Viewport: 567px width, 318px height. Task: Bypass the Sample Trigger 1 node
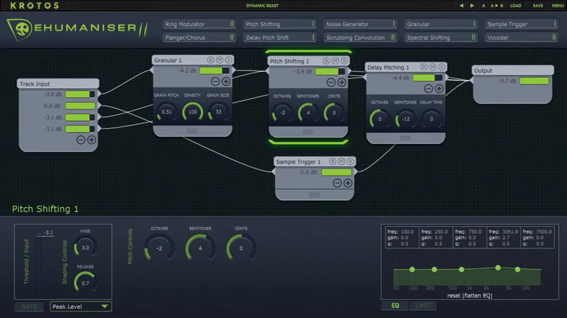pos(332,162)
